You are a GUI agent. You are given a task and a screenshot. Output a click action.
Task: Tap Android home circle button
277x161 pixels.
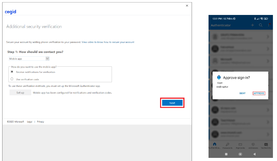[240, 154]
